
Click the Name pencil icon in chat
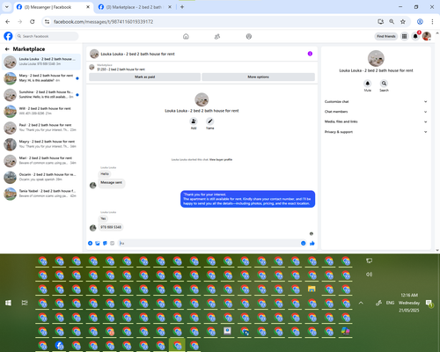pyautogui.click(x=209, y=121)
